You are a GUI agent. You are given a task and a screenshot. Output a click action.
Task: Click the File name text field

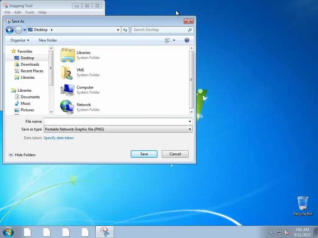pos(116,121)
